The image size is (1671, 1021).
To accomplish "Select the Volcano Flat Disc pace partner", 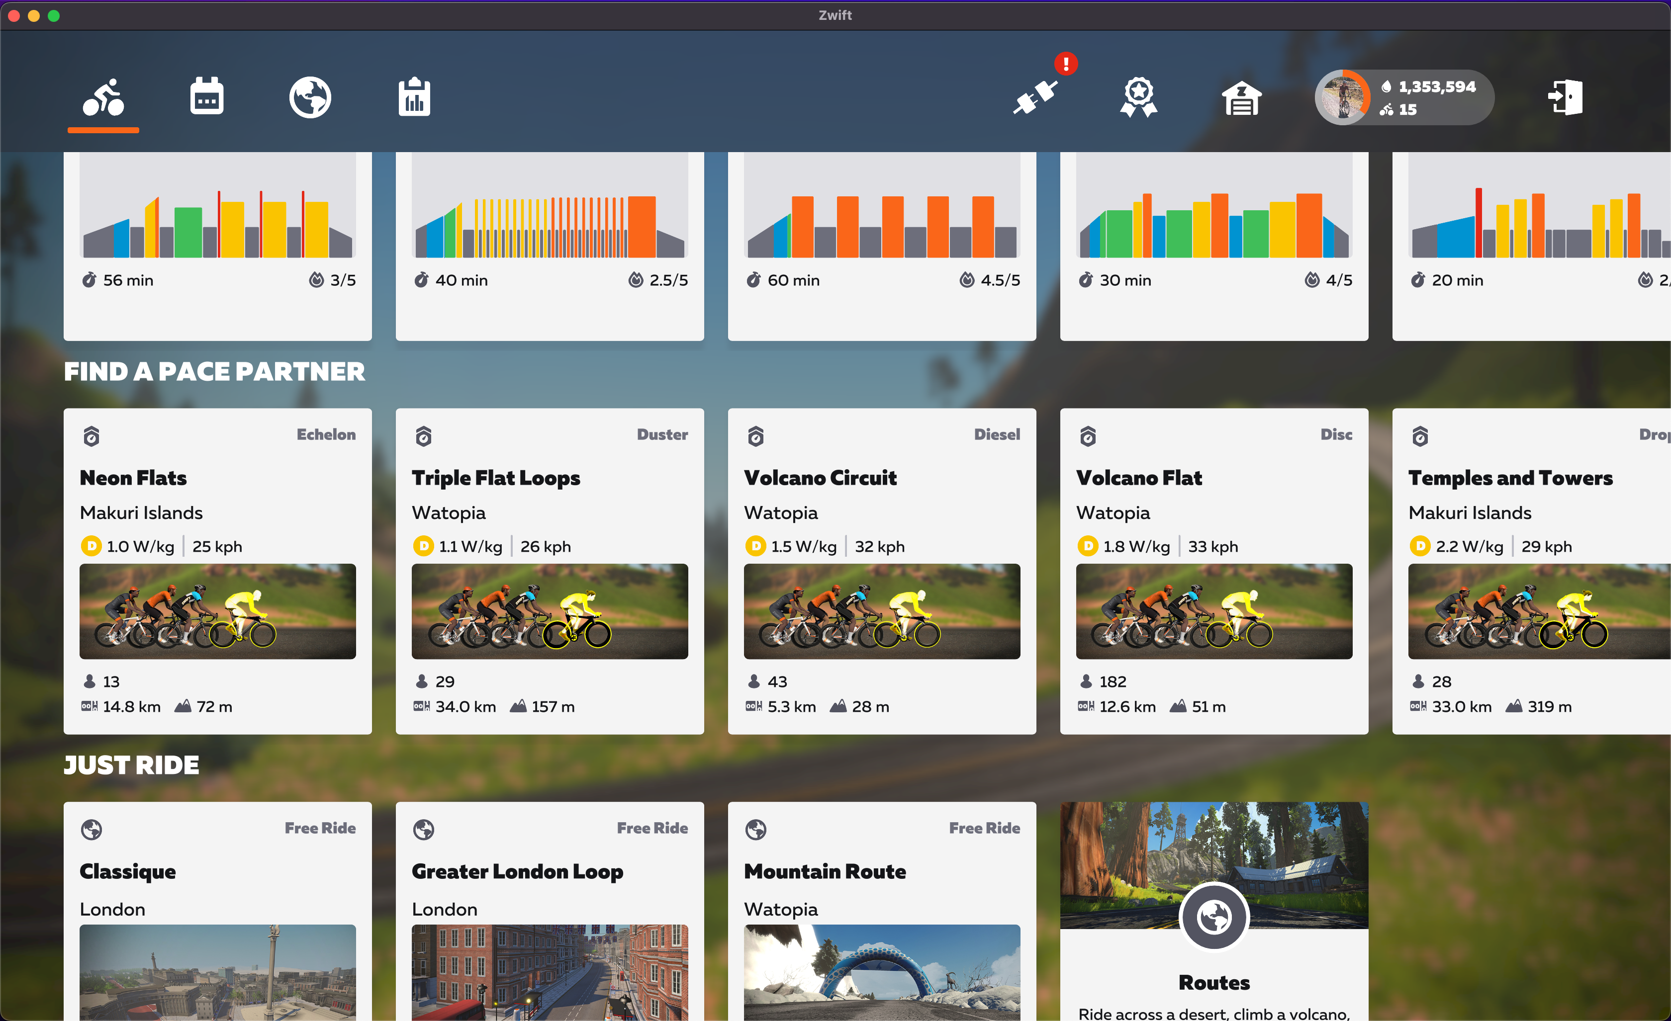I will tap(1213, 571).
